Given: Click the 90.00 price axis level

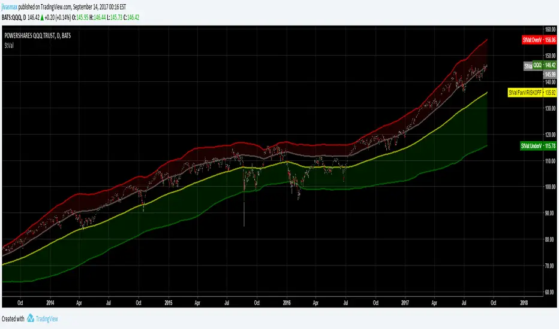Looking at the screenshot, I should point(551,213).
